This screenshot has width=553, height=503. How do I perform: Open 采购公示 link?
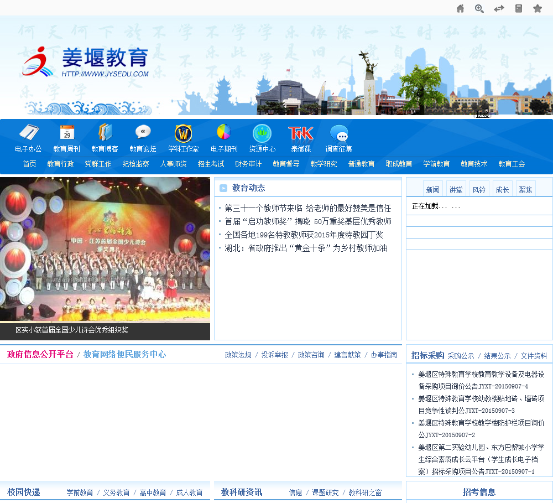tap(461, 356)
